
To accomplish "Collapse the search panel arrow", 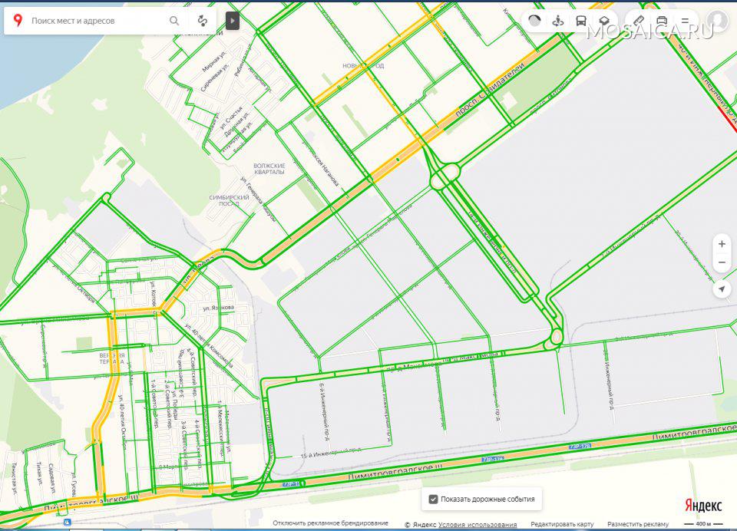I will point(233,21).
